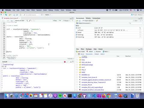Viewport: 144px width, 108px height.
Task: Click the New Folder button
Action: [x=80, y=52]
